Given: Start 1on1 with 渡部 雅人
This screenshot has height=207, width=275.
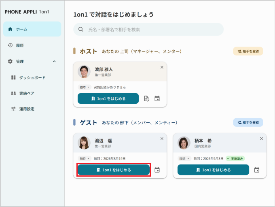Looking at the screenshot, I should [108, 98].
